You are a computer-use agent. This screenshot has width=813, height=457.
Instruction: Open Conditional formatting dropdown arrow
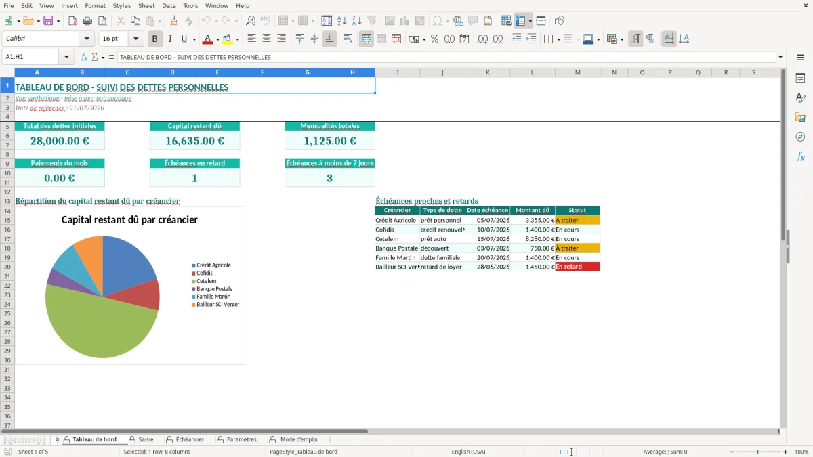point(621,39)
